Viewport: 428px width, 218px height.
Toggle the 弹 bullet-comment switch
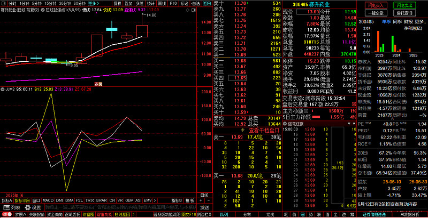point(7,215)
